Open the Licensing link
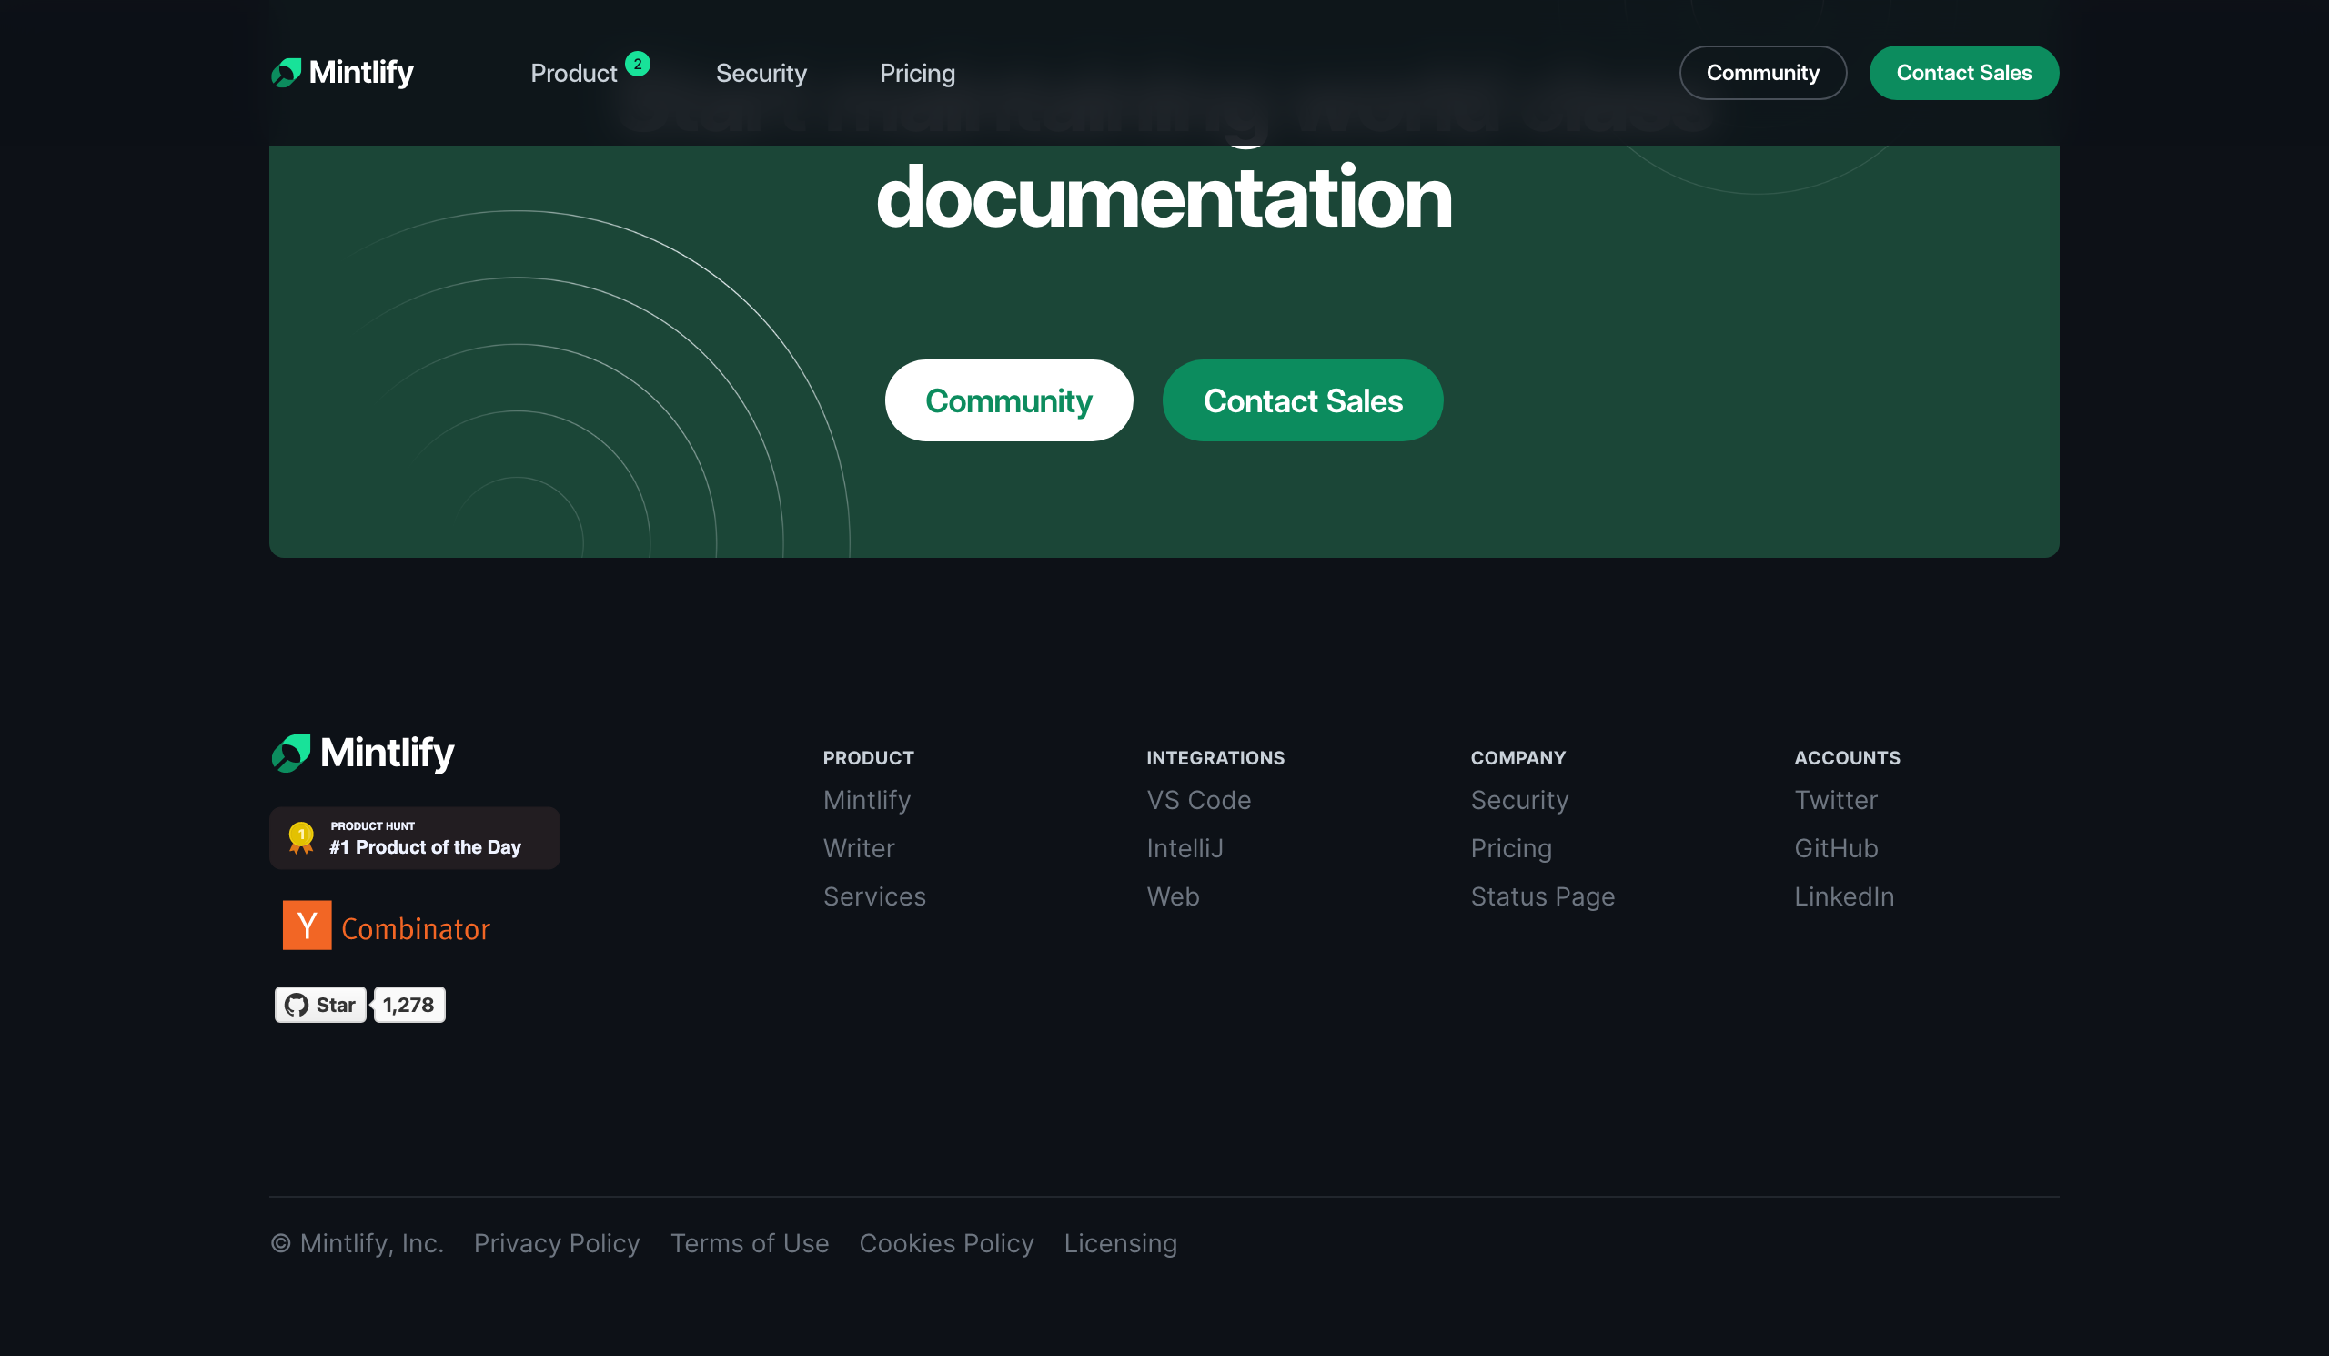 point(1120,1243)
